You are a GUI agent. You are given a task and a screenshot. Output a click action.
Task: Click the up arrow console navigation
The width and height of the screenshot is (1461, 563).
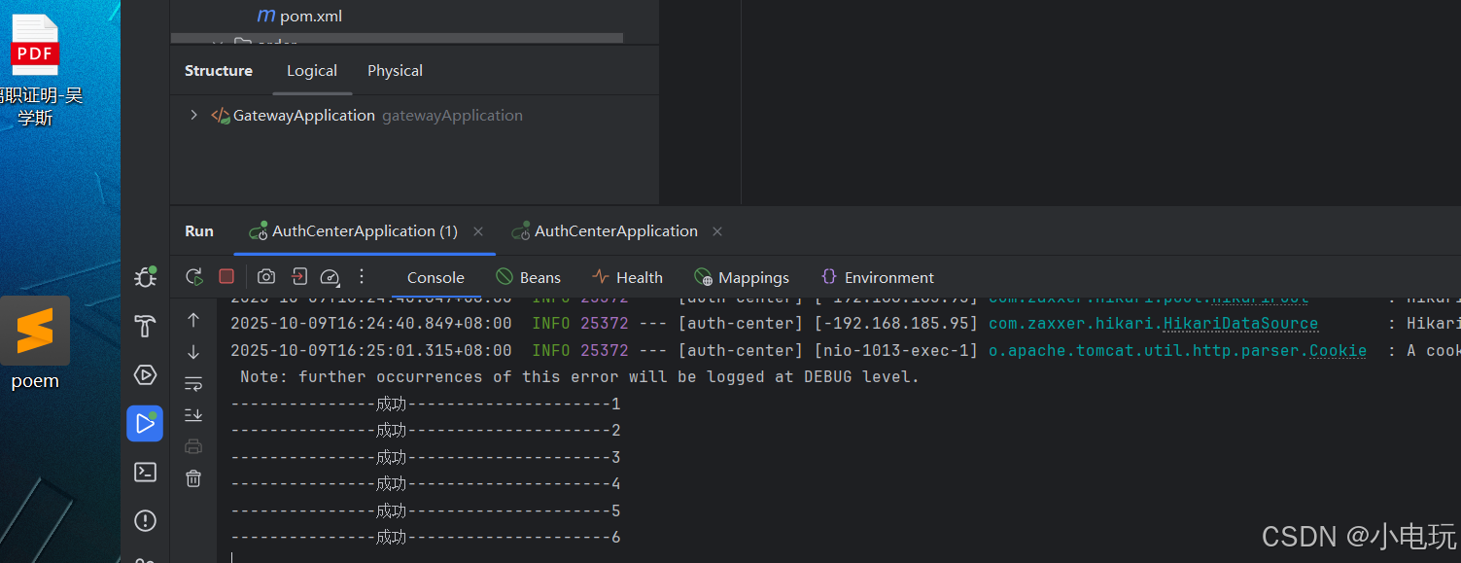[193, 320]
